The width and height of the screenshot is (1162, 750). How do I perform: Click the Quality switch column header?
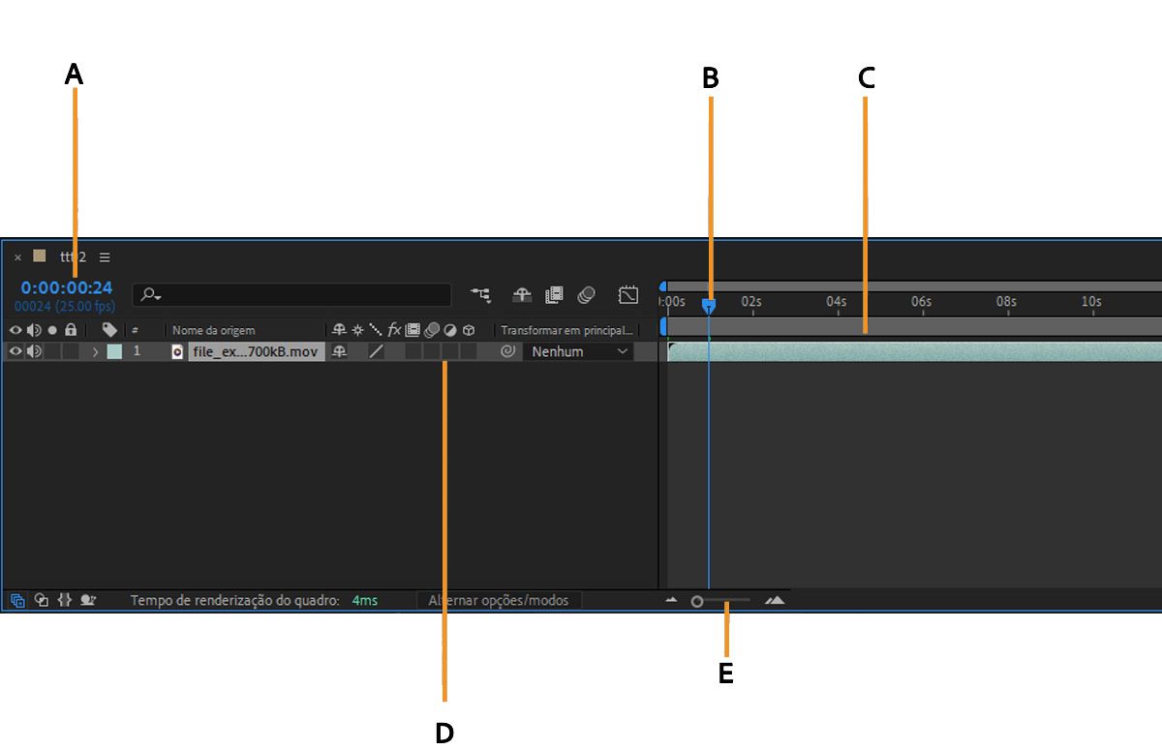point(376,330)
